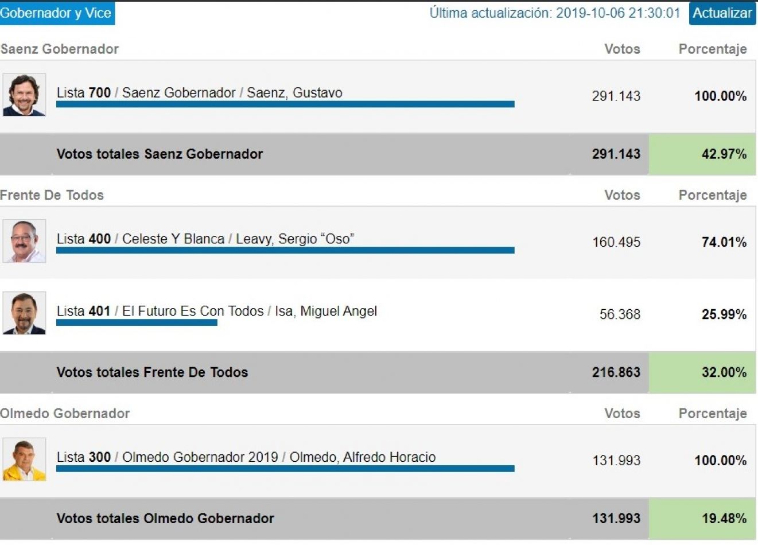Select the 42.97% Saenz total cell
The width and height of the screenshot is (758, 545).
coord(702,154)
